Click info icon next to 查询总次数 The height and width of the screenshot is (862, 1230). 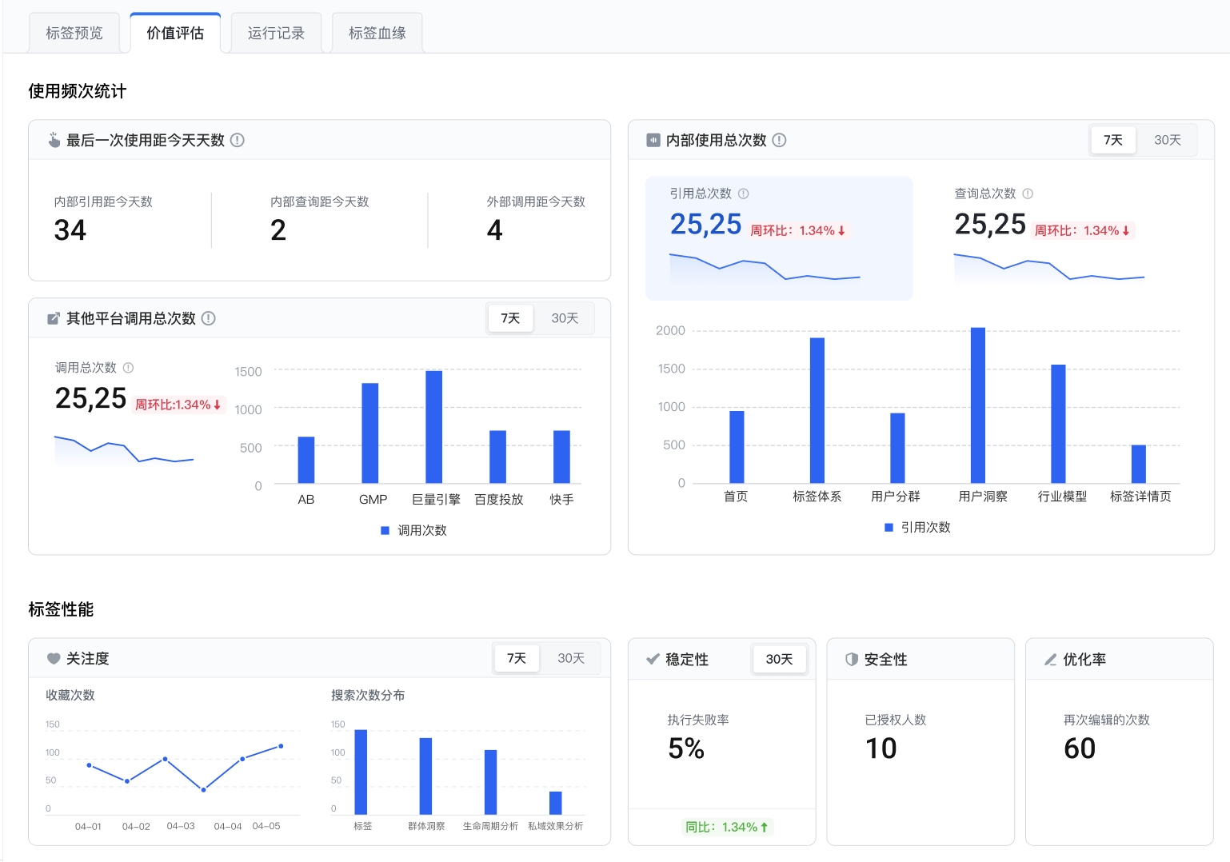(x=1028, y=194)
